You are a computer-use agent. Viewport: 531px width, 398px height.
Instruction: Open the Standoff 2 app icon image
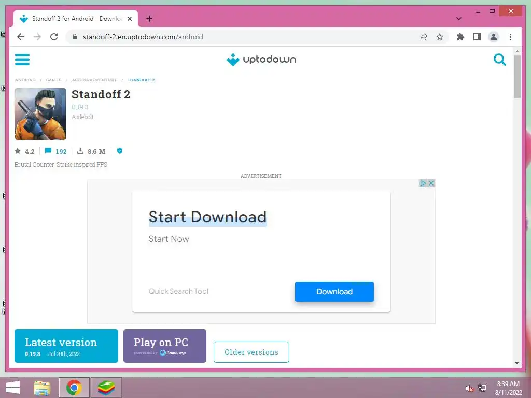click(40, 113)
